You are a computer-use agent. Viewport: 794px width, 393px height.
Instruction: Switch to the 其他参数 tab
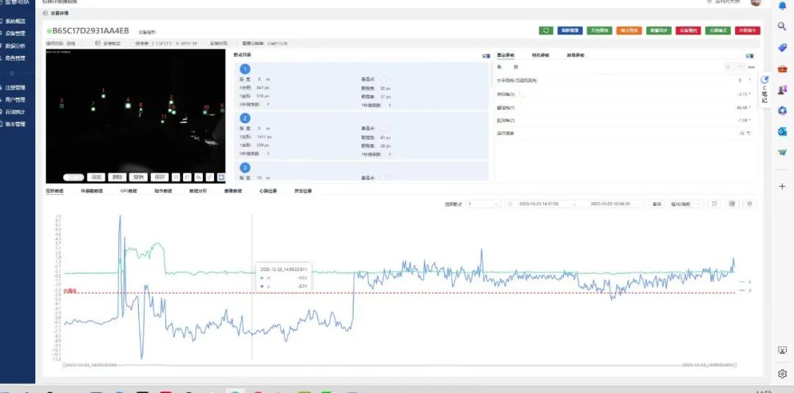(x=575, y=55)
